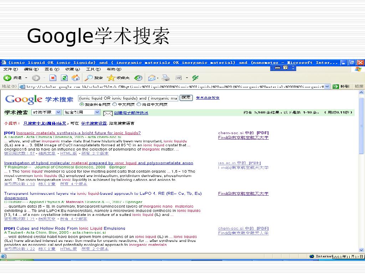The height and width of the screenshot is (274, 365).
Task: Click the IE page icon in title bar
Action: 4,62
